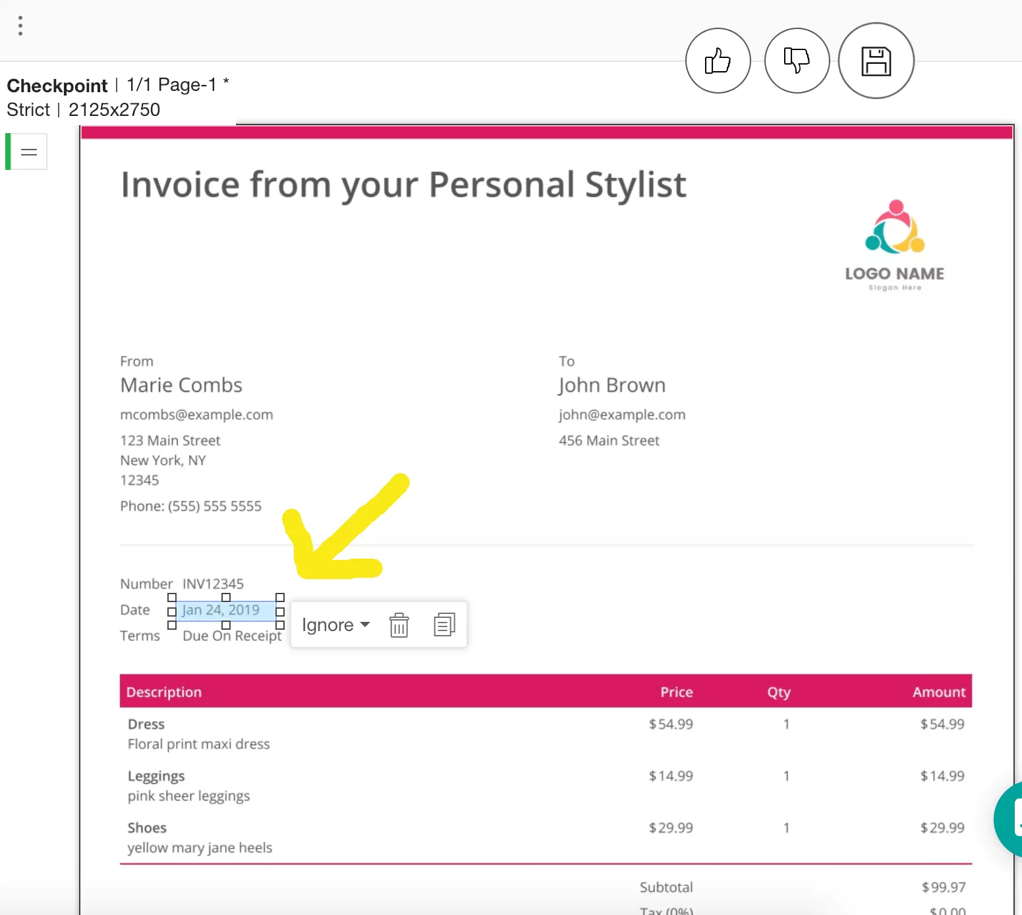
Task: Click the top-left handle of the region
Action: (172, 597)
